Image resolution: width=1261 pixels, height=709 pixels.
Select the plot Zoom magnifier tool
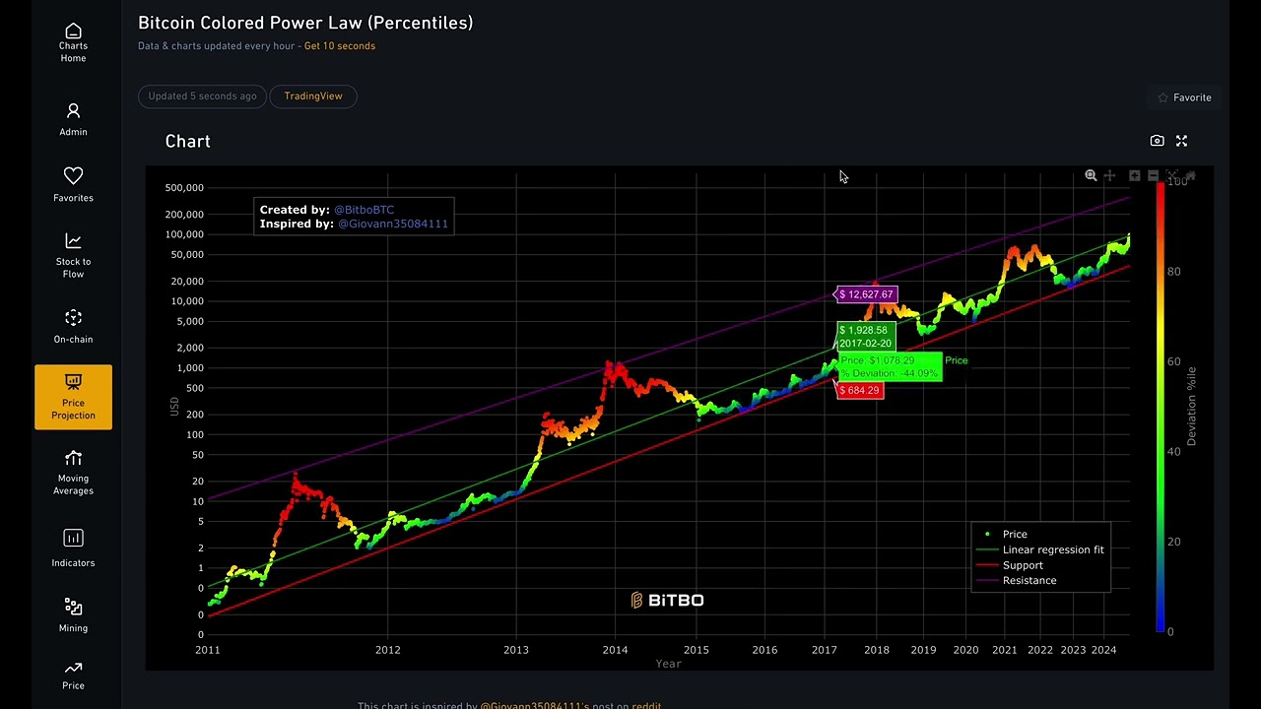[1091, 175]
